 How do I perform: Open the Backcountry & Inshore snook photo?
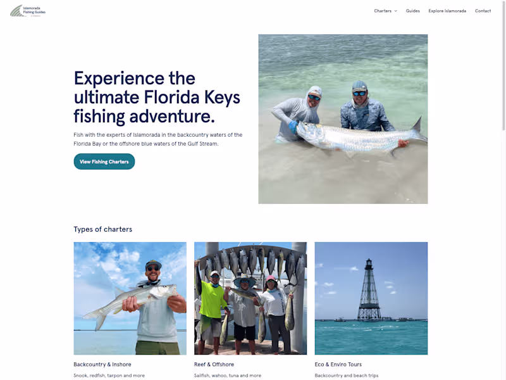pyautogui.click(x=130, y=298)
